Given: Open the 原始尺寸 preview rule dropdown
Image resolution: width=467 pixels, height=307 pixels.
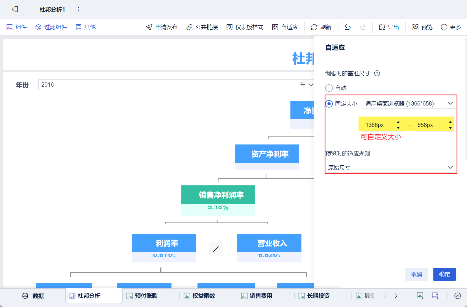Looking at the screenshot, I should 390,168.
